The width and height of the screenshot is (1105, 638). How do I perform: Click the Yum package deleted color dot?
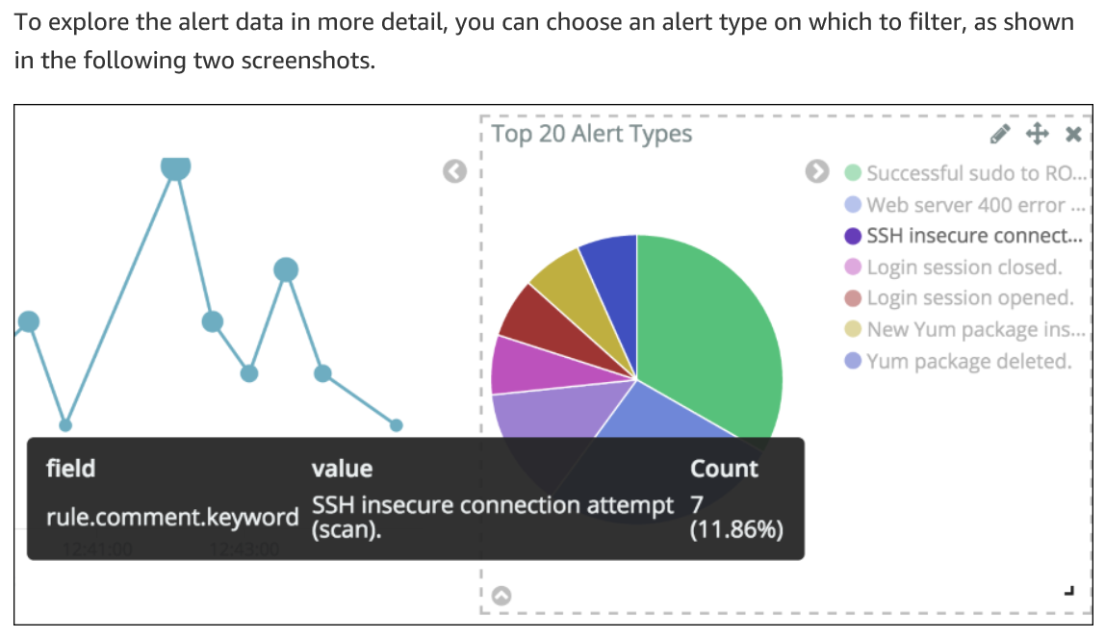[x=853, y=361]
